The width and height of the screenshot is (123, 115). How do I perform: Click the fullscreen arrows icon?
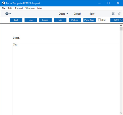113,14
